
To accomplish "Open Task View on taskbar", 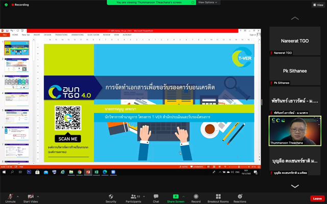I will tap(20, 172).
